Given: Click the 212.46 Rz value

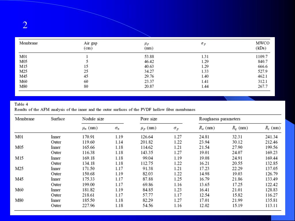Looking at the screenshot, I should 271,142.
